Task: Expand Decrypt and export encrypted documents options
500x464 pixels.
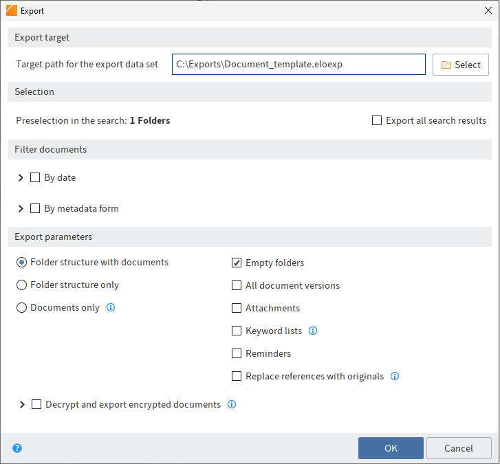Action: pyautogui.click(x=22, y=404)
